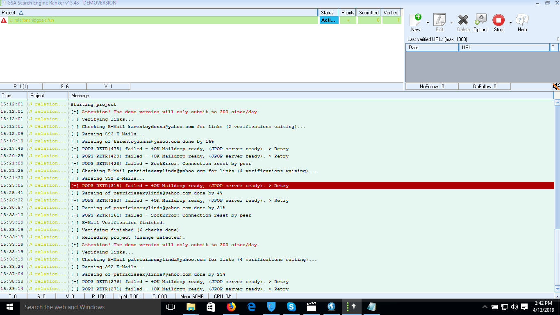The width and height of the screenshot is (560, 315).
Task: Toggle the muted speaker sound icon
Action: pyautogui.click(x=556, y=87)
